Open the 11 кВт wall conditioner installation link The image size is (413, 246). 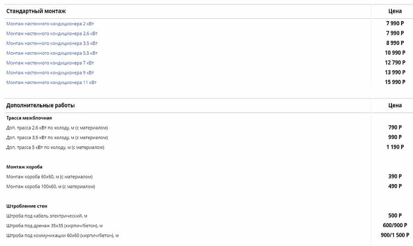[x=51, y=83]
